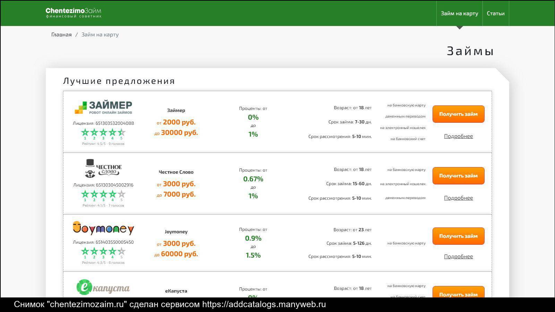Click 'Срок займа: 15-60 дн.'
The height and width of the screenshot is (312, 555).
(349, 184)
